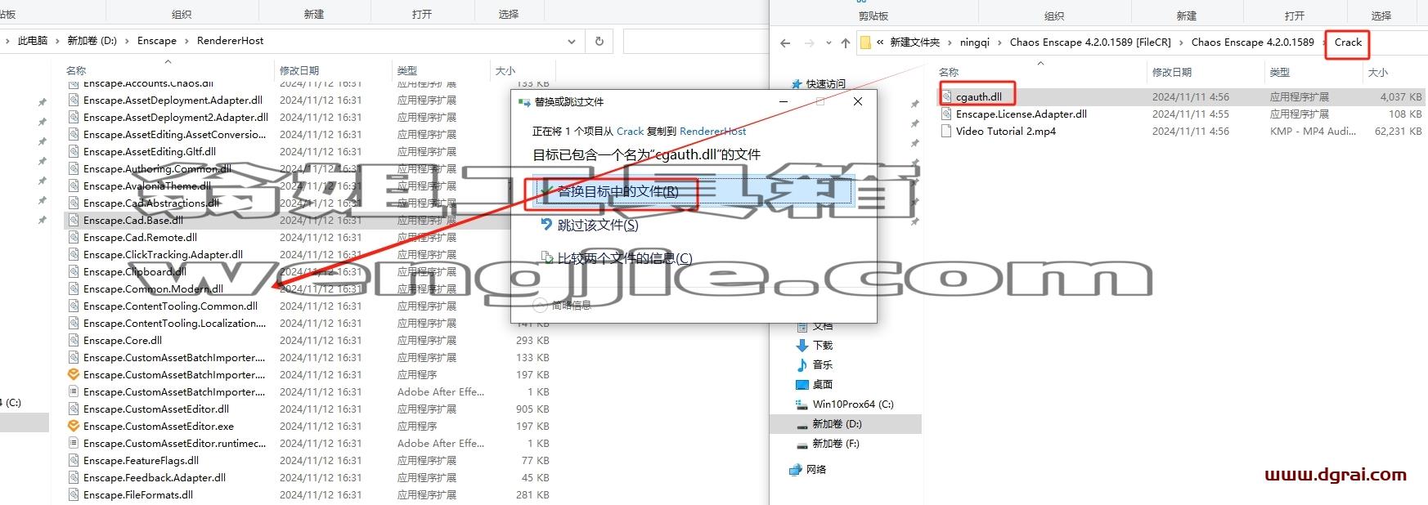Sort by 大小 column in Crack window

click(1378, 73)
